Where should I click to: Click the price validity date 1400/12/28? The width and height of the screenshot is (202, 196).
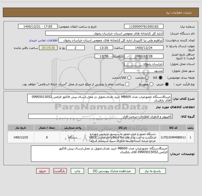[144, 56]
